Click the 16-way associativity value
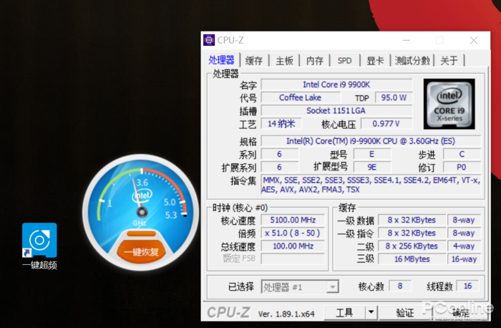 tap(464, 259)
